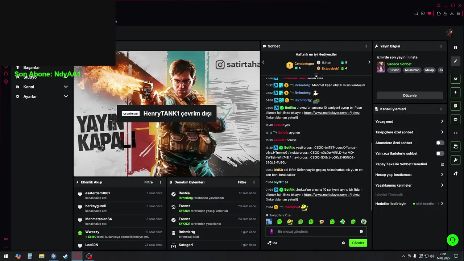Click the previous arrow in the top gifters banner

coord(264,62)
